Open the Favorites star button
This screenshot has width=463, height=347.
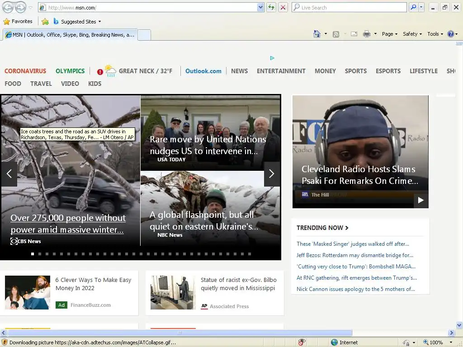[x=18, y=22]
